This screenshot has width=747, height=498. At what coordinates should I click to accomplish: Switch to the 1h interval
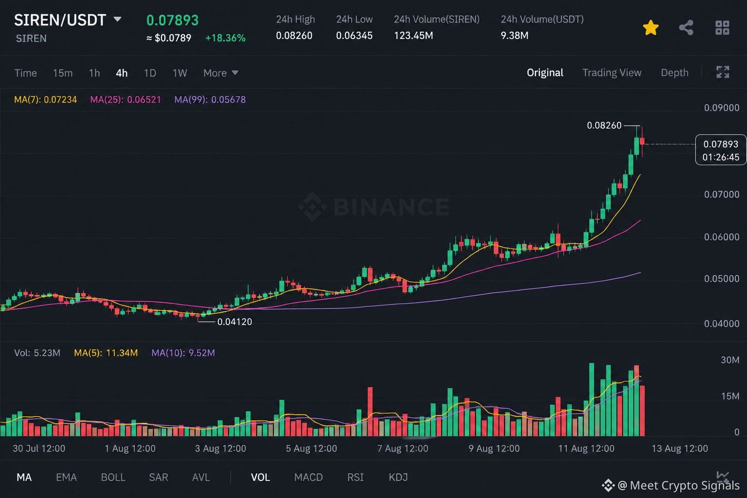94,73
